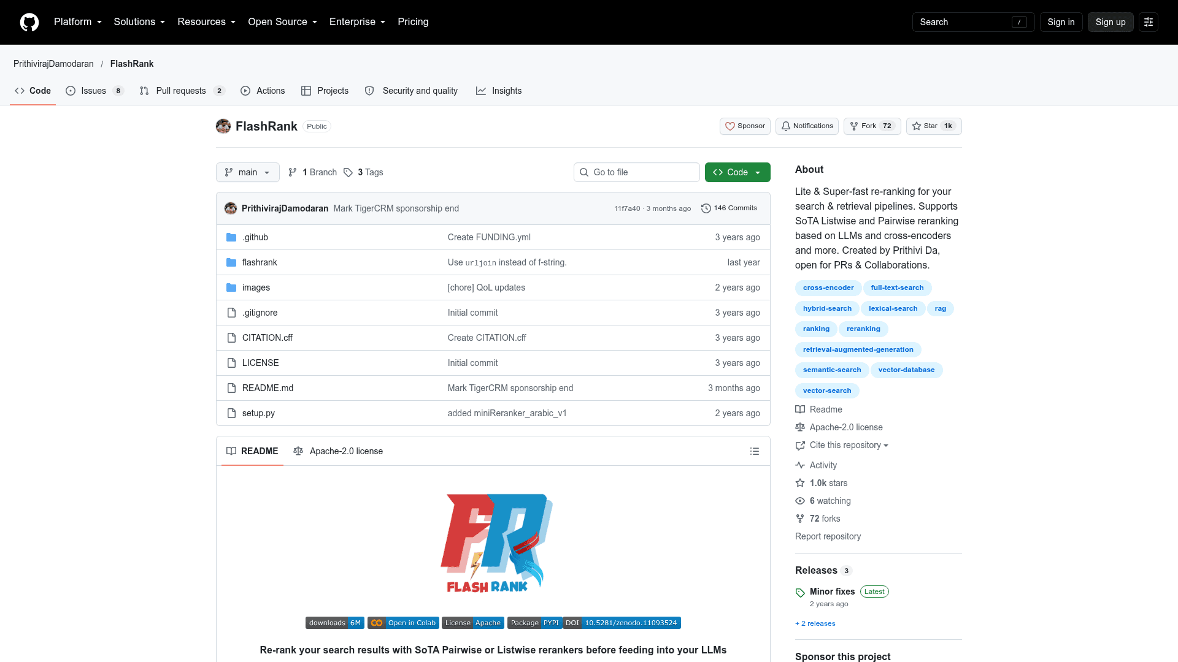Screen dimensions: 1178x662
Task: Select the Apache-2.0 license tab in README
Action: click(x=338, y=451)
